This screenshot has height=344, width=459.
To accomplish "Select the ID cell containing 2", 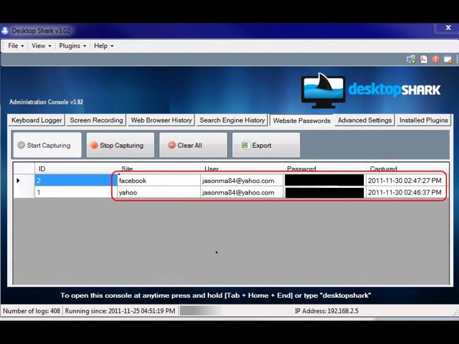I will (76, 181).
